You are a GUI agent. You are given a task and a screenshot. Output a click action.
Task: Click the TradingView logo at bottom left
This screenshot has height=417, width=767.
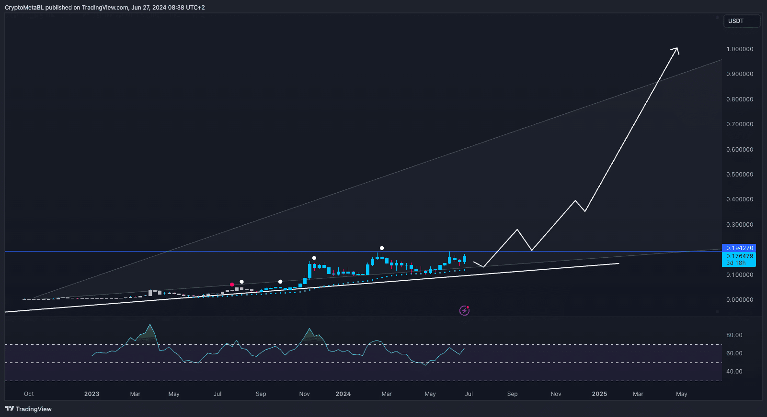coord(28,409)
